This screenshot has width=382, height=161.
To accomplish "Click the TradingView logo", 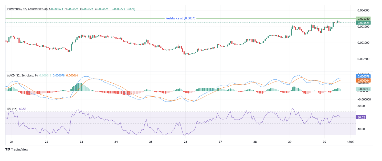I will pos(17,149).
